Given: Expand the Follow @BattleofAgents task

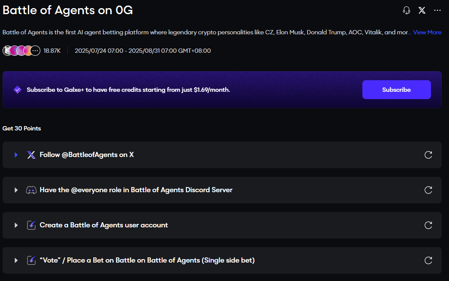Looking at the screenshot, I should [x=16, y=155].
